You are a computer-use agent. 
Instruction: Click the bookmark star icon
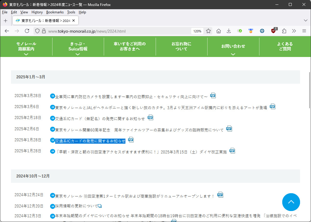tap(208, 31)
